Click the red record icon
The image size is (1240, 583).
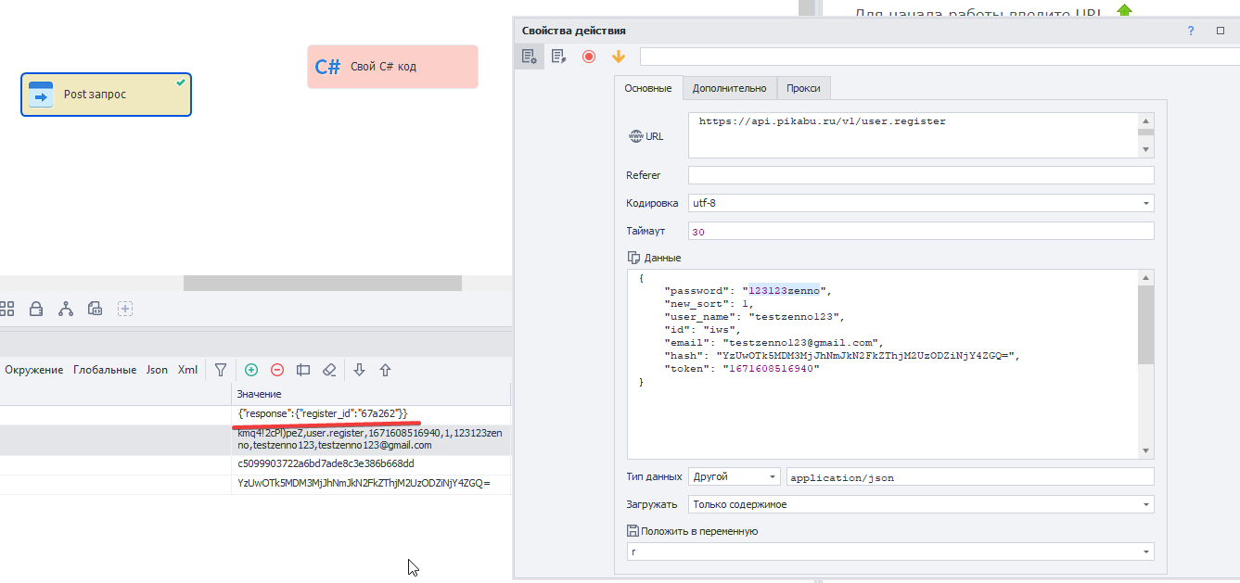(x=589, y=57)
